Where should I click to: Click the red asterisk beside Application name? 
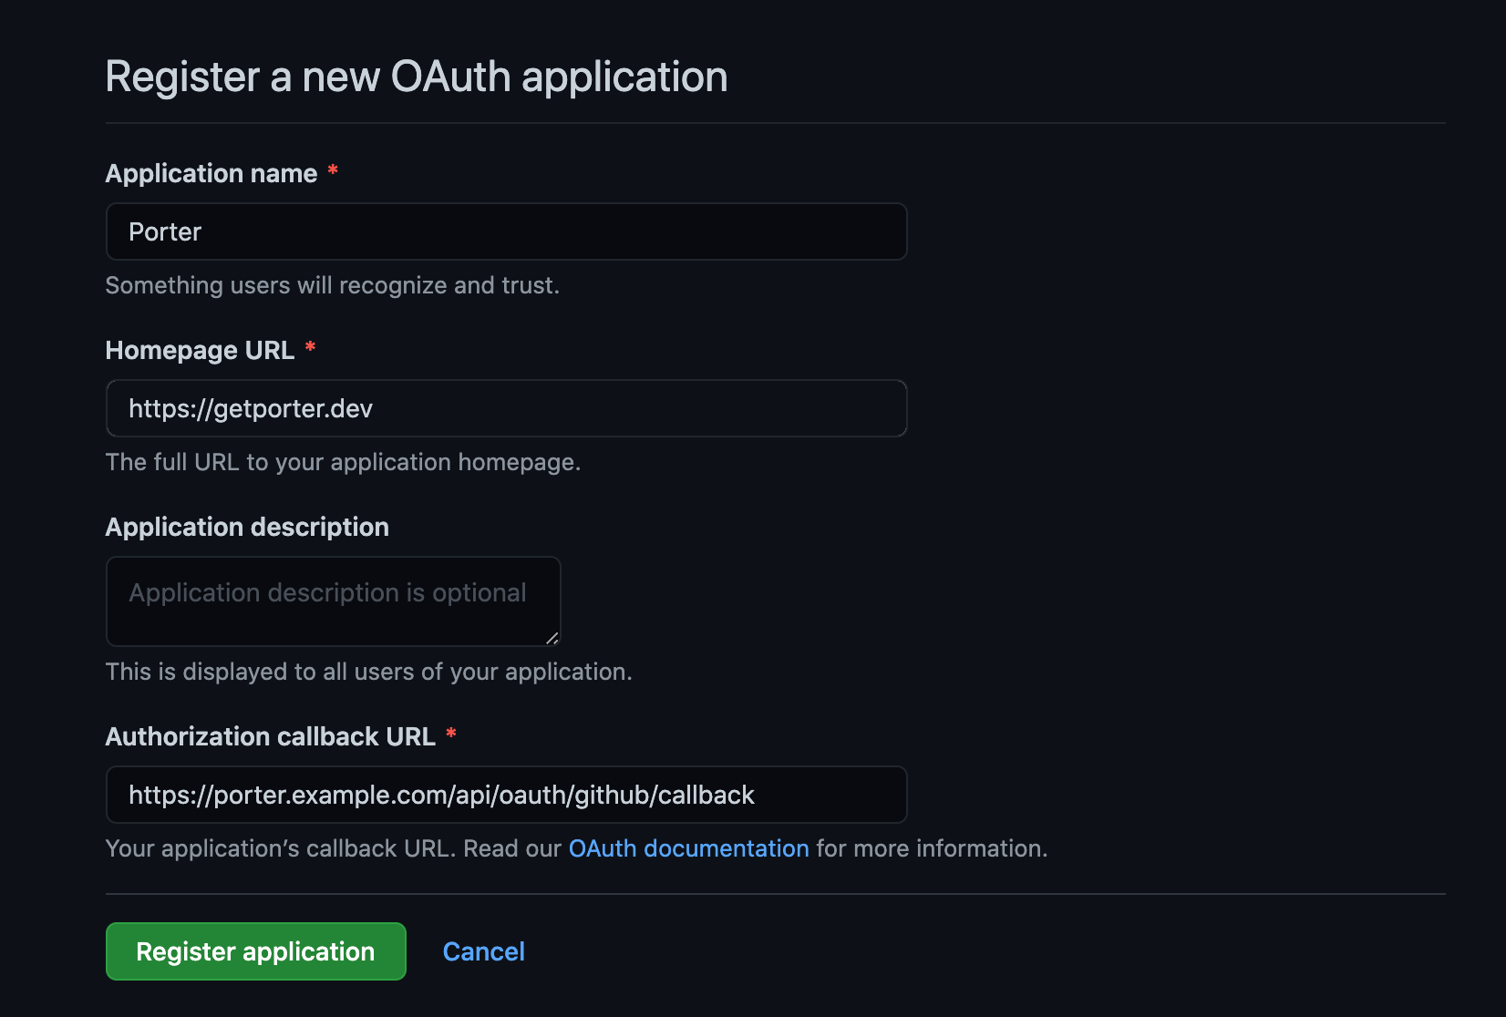coord(333,170)
